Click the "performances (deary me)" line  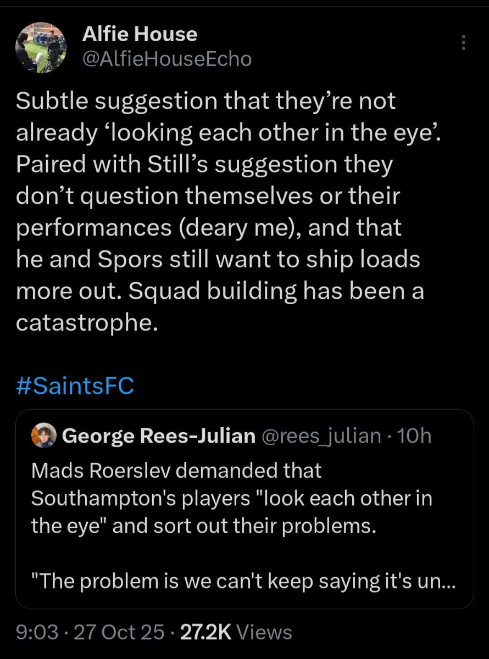tap(209, 227)
